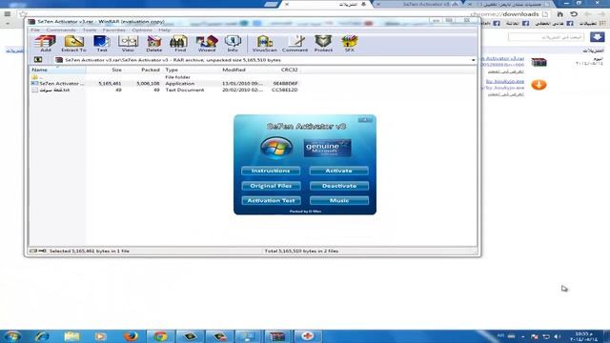610x343 pixels.
Task: Click the Comment toolbar icon
Action: (295, 43)
